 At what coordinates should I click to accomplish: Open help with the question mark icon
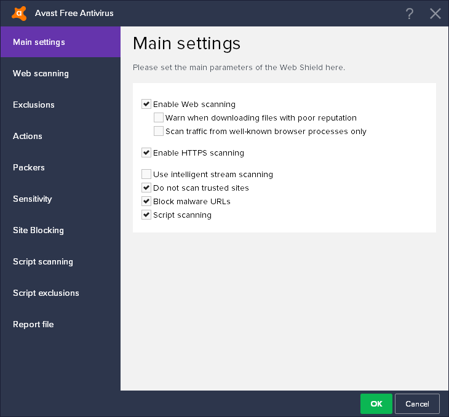(410, 14)
